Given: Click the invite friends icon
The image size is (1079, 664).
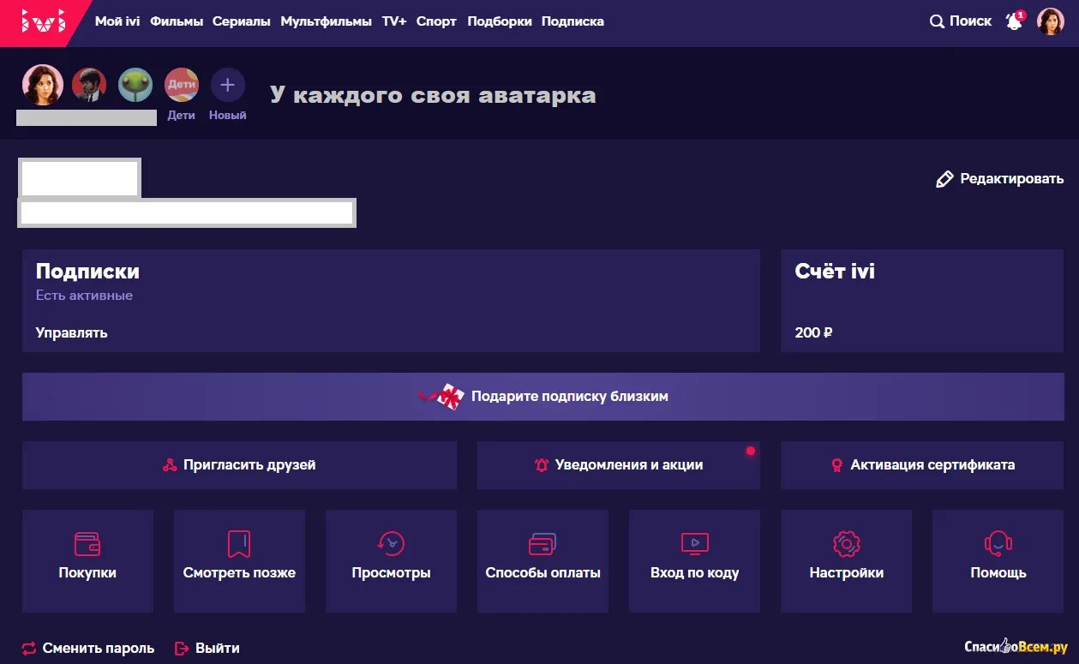Looking at the screenshot, I should tap(170, 465).
